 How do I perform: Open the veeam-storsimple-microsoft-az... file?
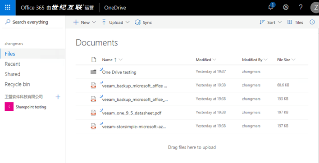click(x=134, y=127)
